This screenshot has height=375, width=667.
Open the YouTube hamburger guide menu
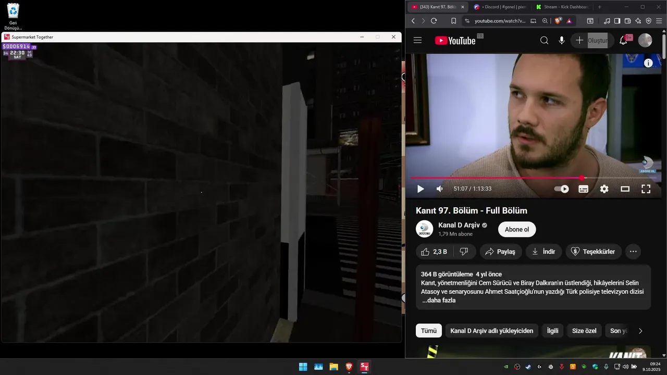point(417,41)
